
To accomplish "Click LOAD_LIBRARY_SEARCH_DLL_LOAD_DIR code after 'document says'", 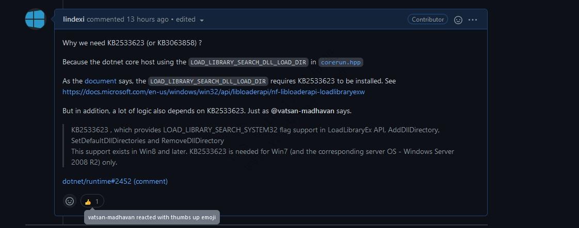I will coord(208,81).
